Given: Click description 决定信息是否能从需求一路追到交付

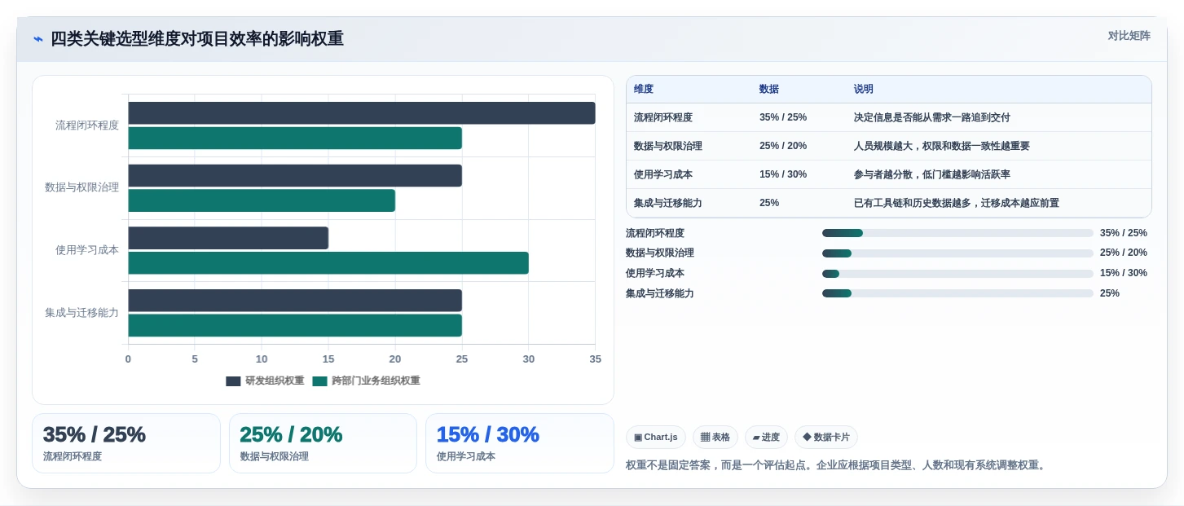Looking at the screenshot, I should click(x=932, y=117).
